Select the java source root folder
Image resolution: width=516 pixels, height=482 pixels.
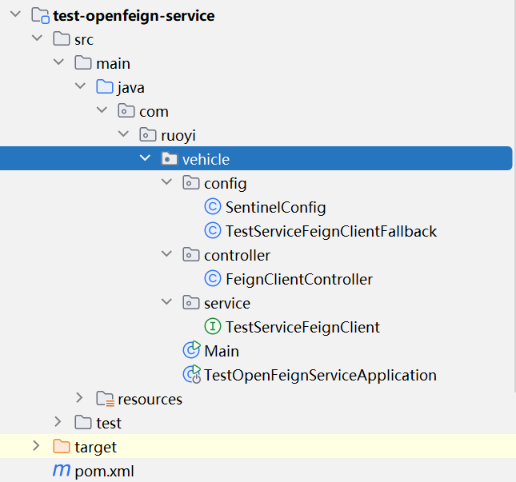pos(130,88)
